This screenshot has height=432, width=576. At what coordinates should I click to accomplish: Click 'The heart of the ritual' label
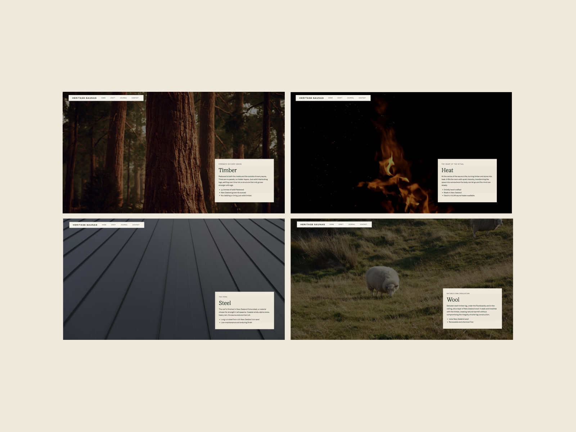453,164
